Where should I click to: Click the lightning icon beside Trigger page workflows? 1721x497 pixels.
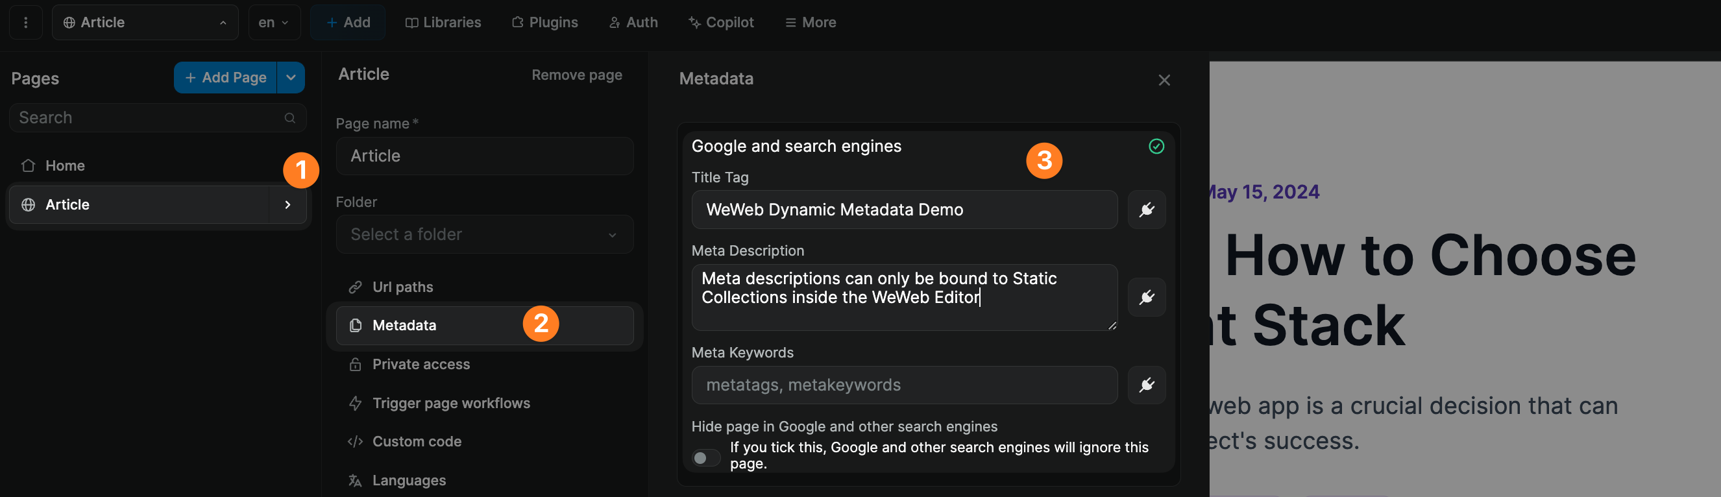pyautogui.click(x=356, y=403)
